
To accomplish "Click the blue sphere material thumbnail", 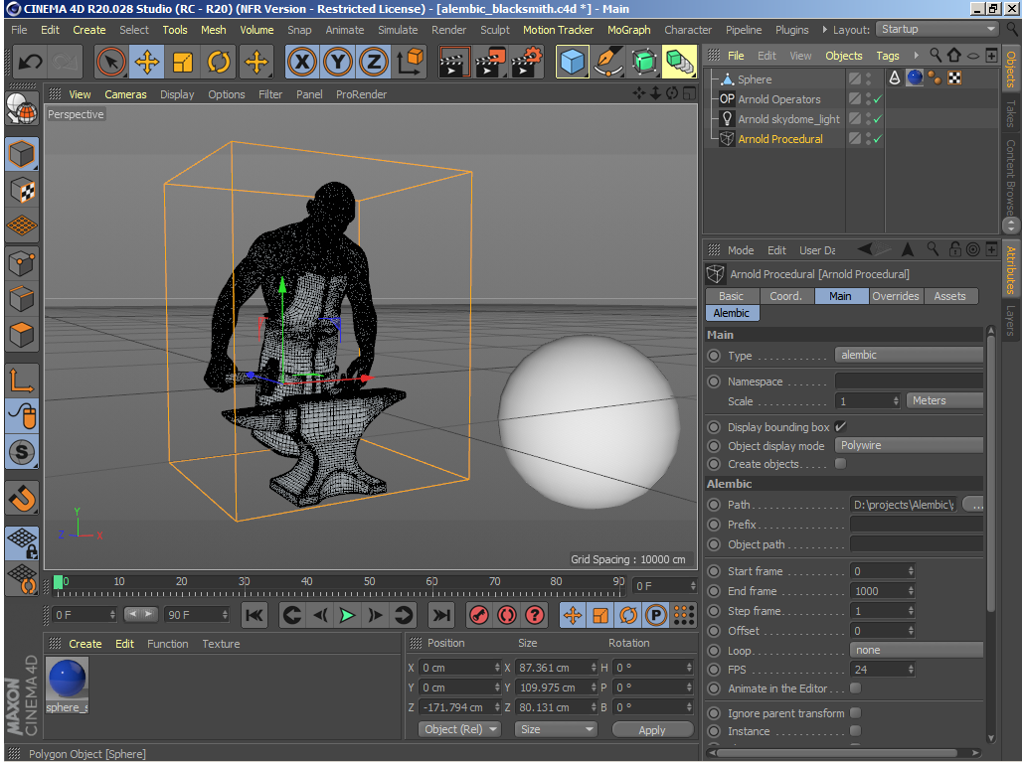I will pyautogui.click(x=67, y=678).
